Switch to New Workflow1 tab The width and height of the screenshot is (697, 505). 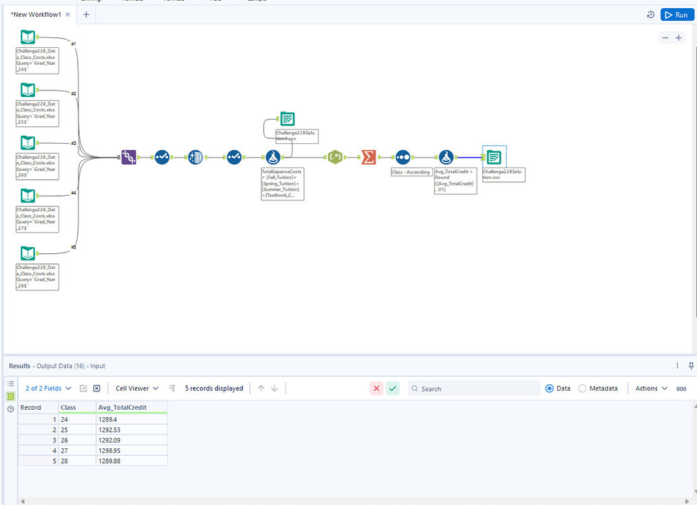click(x=36, y=15)
